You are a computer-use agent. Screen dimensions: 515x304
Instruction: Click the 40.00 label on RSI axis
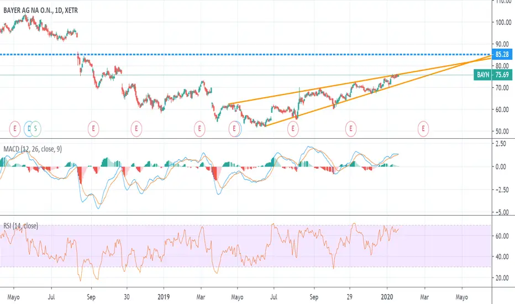point(503,256)
